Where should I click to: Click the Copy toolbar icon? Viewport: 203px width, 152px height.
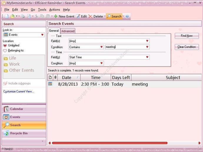(x=42, y=16)
